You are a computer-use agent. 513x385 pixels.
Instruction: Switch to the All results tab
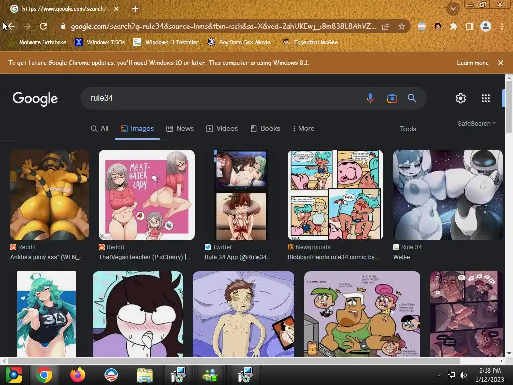click(100, 129)
